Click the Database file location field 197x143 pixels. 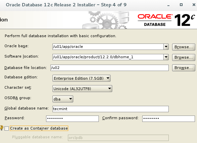point(110,68)
